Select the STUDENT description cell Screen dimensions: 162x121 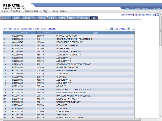(95, 86)
